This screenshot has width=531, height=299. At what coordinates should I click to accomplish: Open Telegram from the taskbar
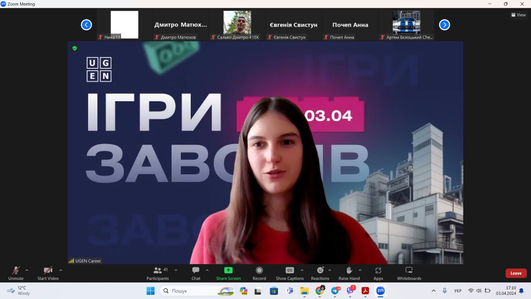(335, 291)
